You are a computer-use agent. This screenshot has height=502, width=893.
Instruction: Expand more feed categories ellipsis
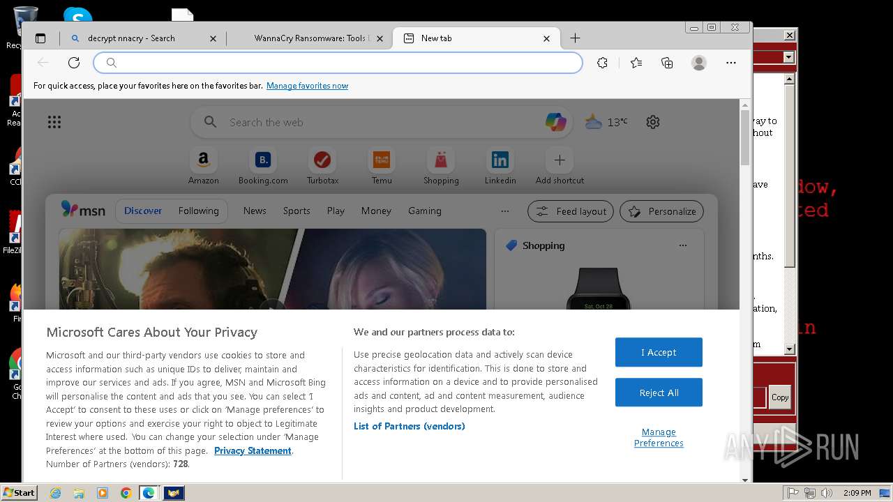[505, 211]
